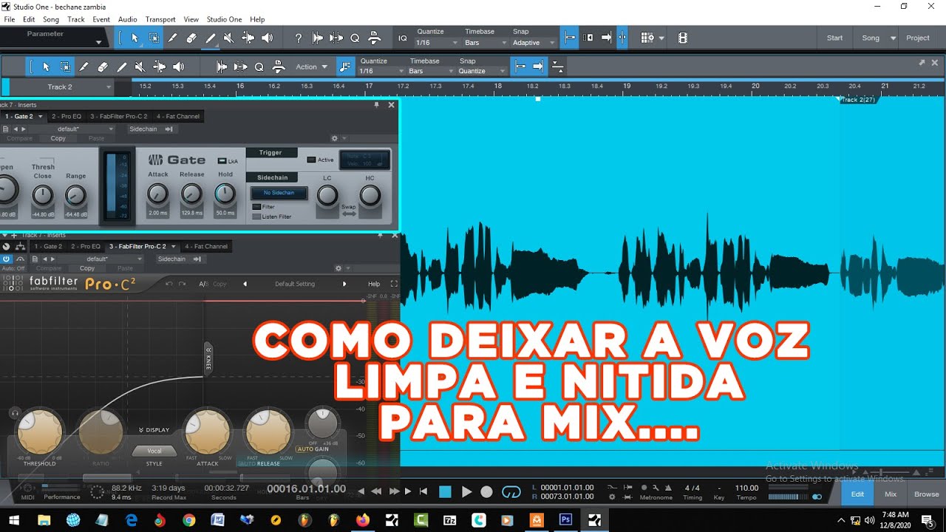Open the Event menu
Screen dimensions: 946x532
point(101,19)
